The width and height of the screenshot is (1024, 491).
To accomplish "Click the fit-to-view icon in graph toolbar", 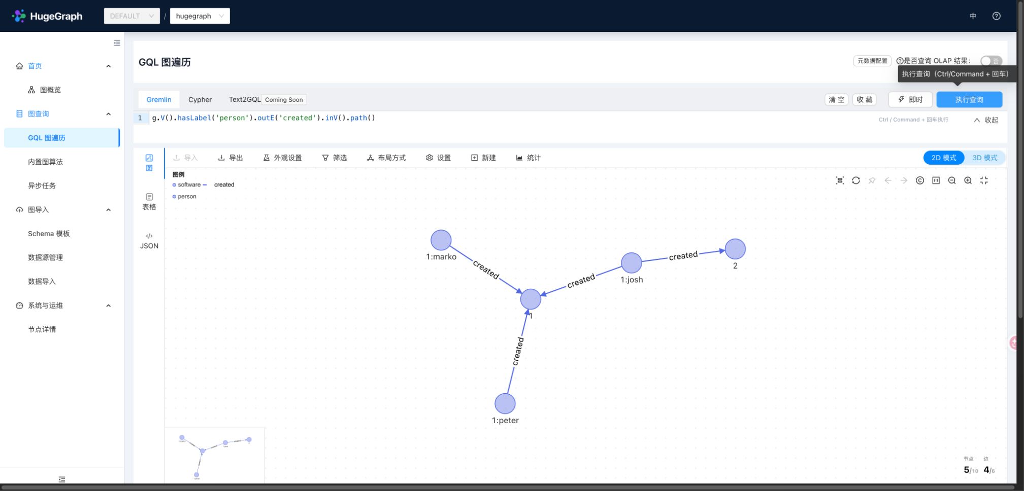I will 840,180.
